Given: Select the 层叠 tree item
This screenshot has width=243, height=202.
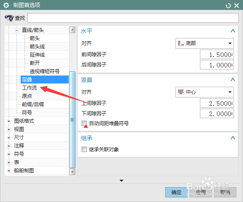Looking at the screenshot, I should [45, 79].
